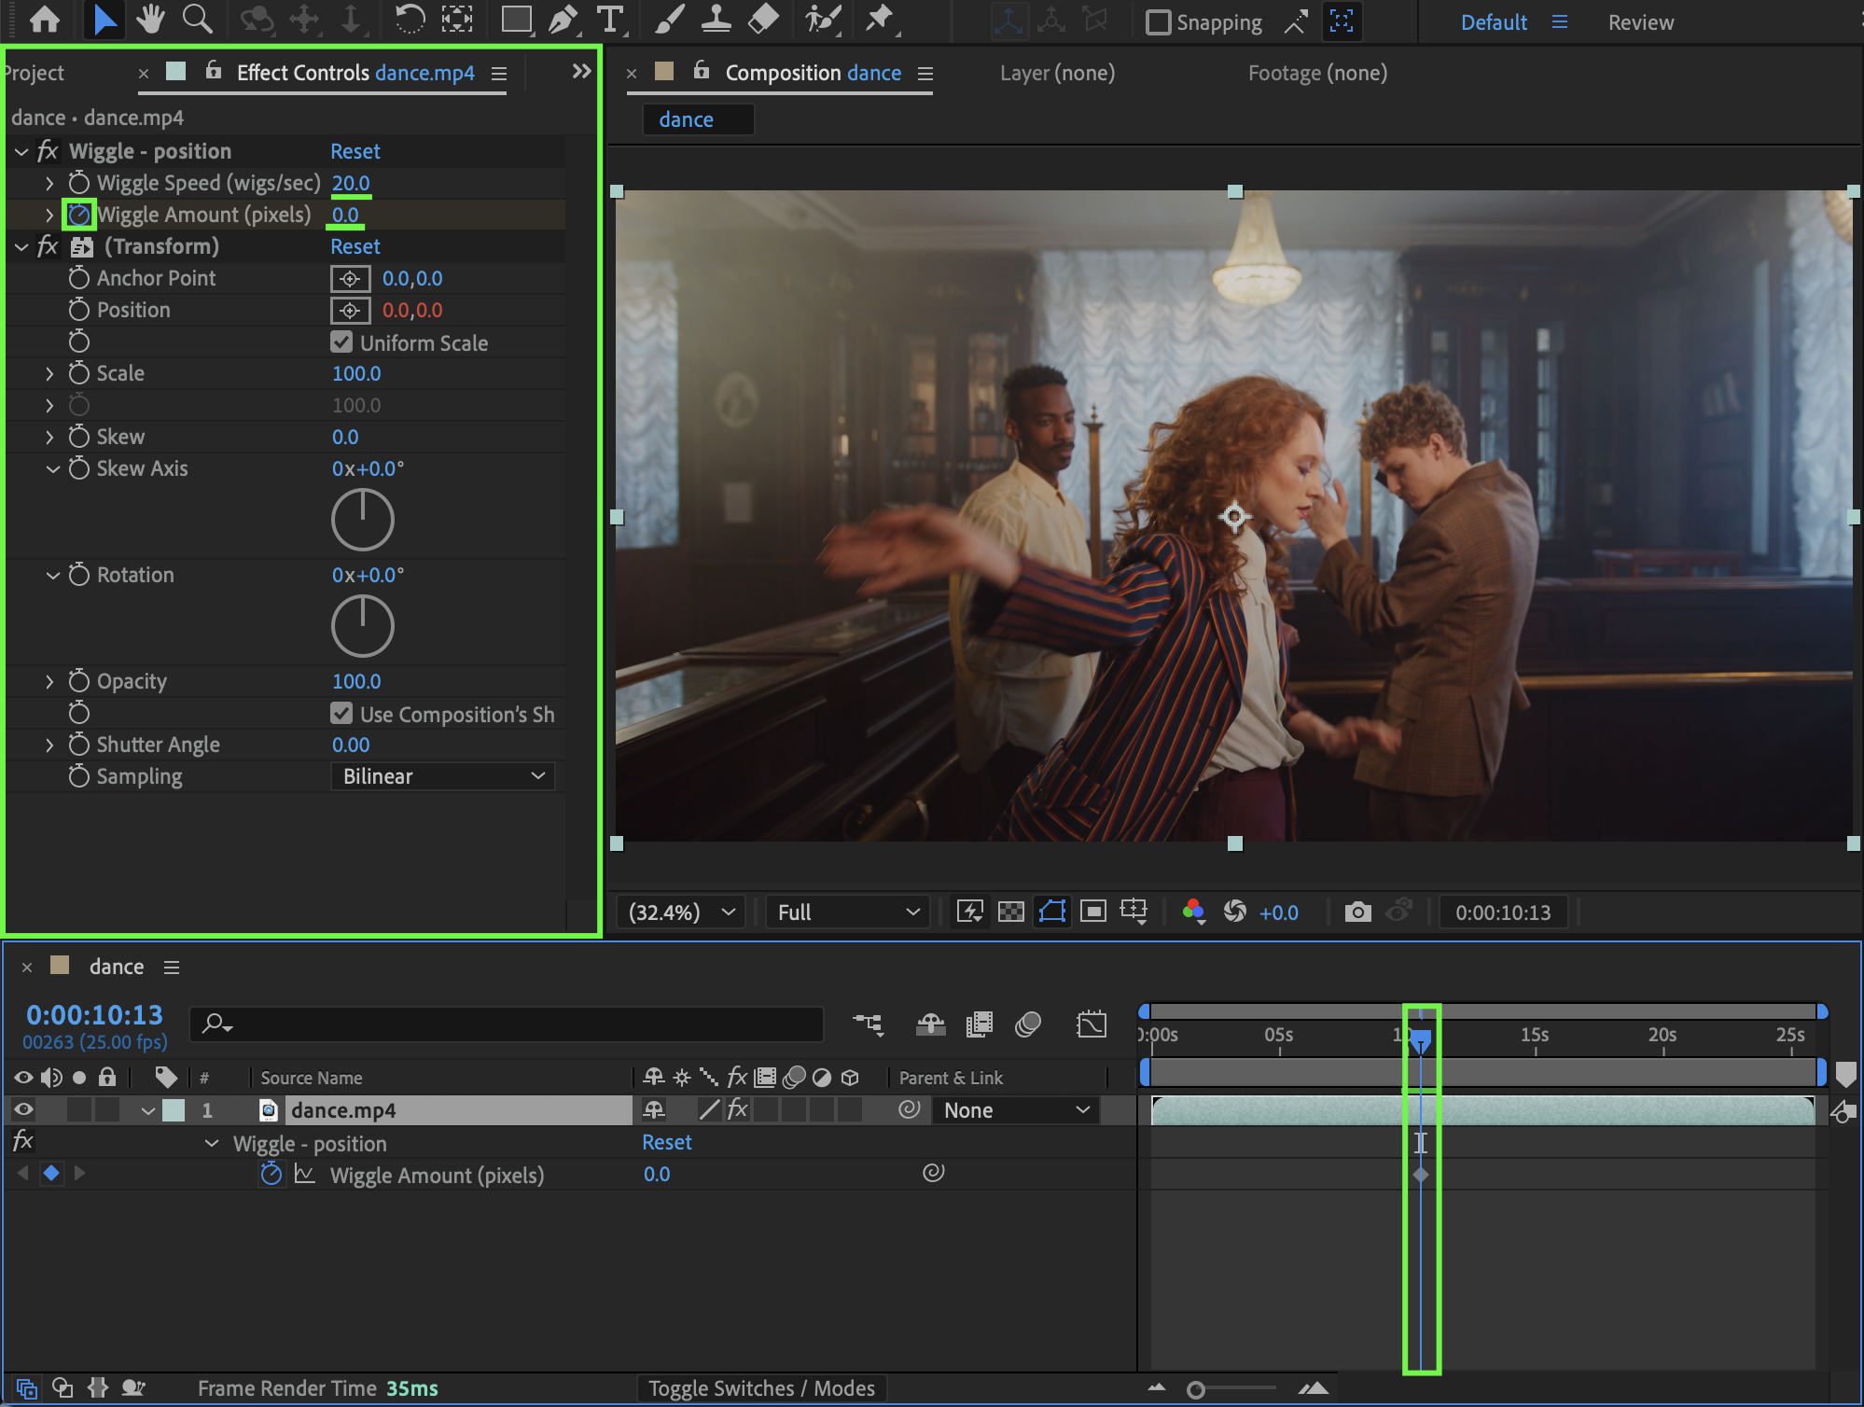Click Toggle Switches / Modes button
The image size is (1864, 1407).
761,1388
